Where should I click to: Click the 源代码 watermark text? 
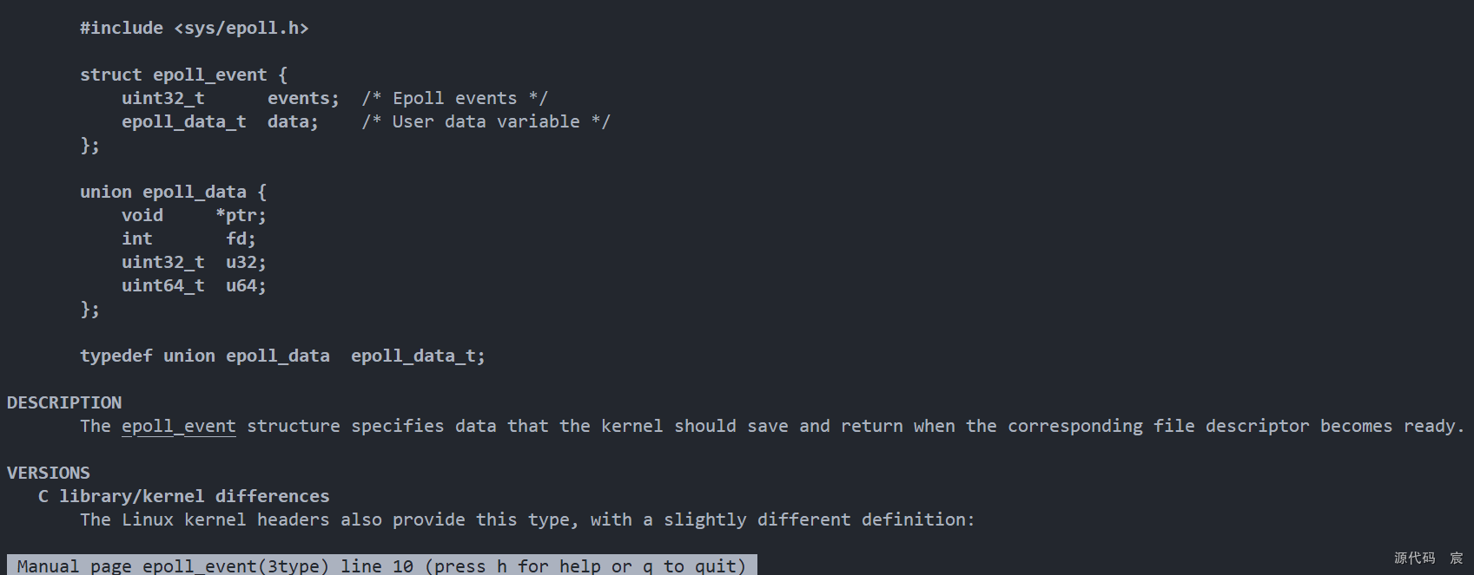[x=1414, y=558]
